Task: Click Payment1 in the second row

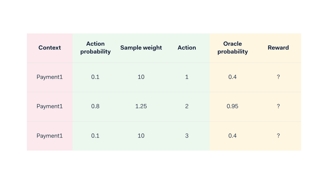Action: tap(50, 106)
